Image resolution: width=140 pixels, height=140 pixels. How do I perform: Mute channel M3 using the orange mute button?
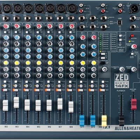[15, 90]
